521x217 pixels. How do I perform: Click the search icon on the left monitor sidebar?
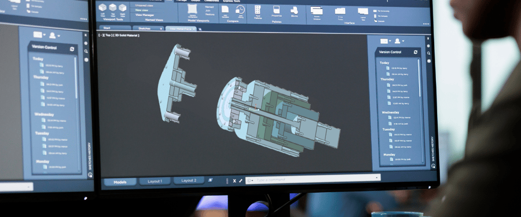click(x=86, y=51)
